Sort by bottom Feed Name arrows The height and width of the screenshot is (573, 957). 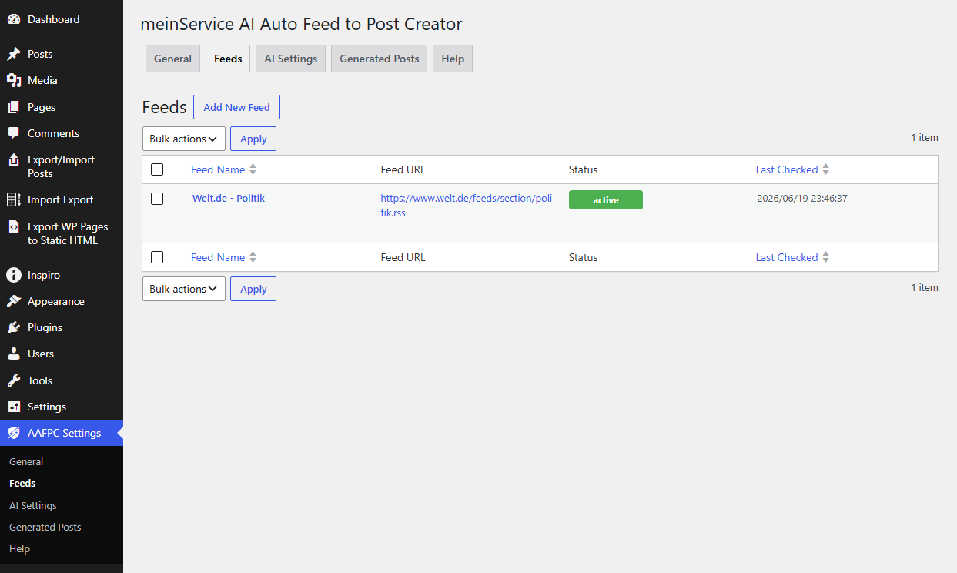click(253, 257)
